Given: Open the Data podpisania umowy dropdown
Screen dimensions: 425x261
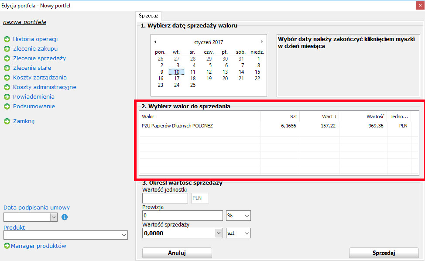Looking at the screenshot, I should (x=54, y=217).
